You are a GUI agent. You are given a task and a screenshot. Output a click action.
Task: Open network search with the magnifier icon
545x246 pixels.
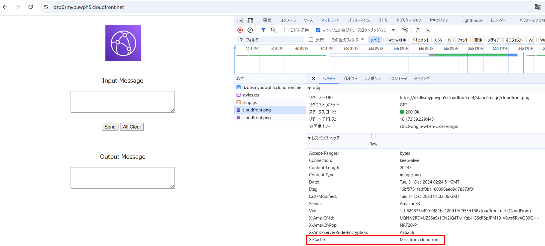pyautogui.click(x=273, y=30)
